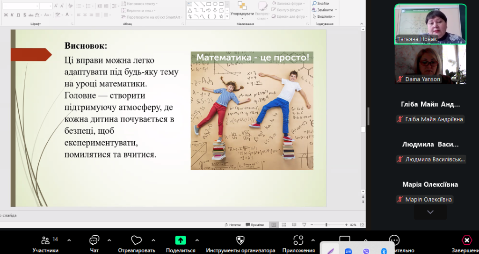The image size is (479, 254).
Task: Select Татьяна Новак video thumbnail
Action: (x=430, y=23)
